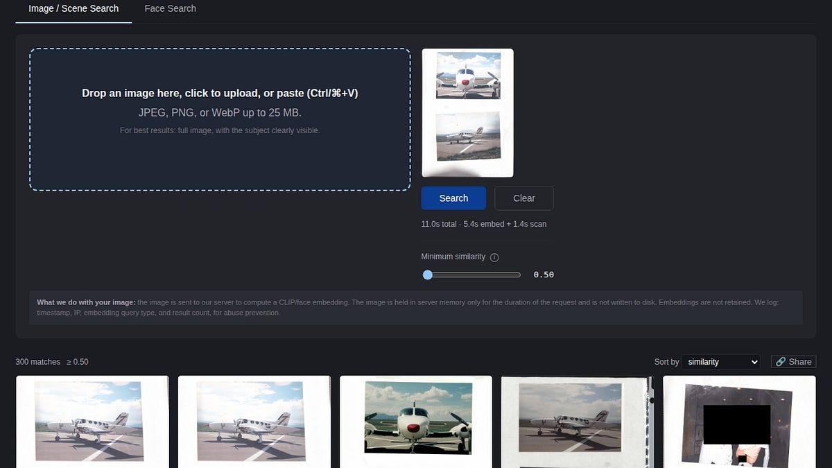This screenshot has height=468, width=832.
Task: Open the result with the black redaction box
Action: click(x=739, y=422)
